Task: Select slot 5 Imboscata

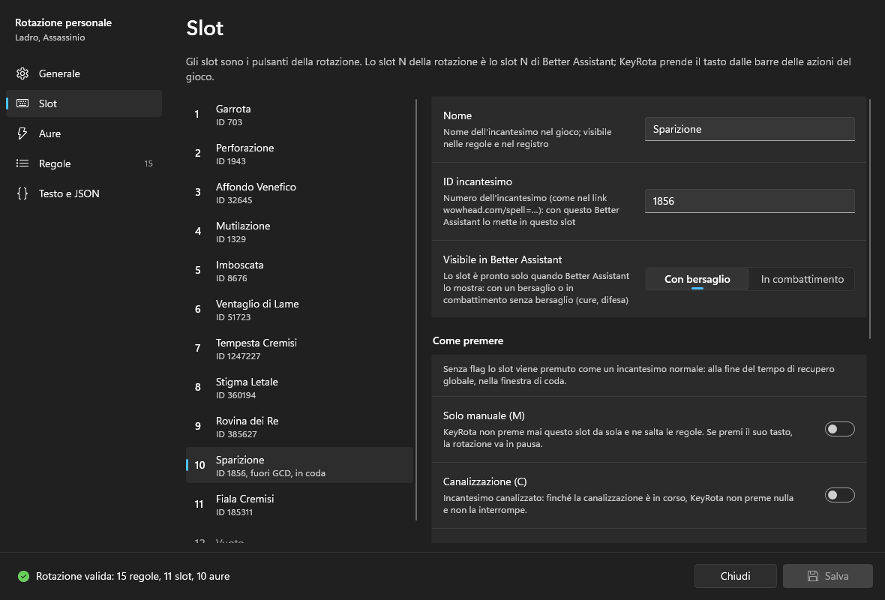Action: [x=299, y=270]
